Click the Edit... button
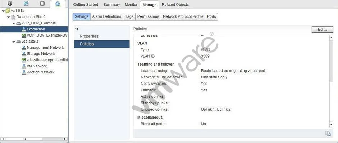Screen dimensions: 338x143 tap(322, 30)
